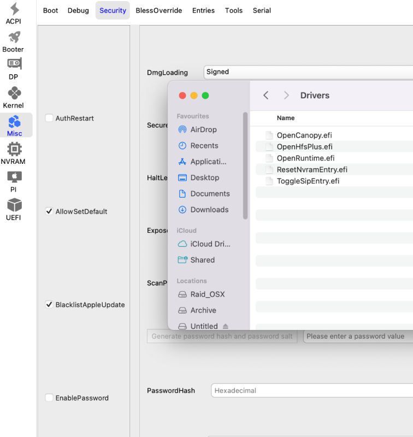Go forward in the Drivers file dialog
The height and width of the screenshot is (437, 413).
click(x=286, y=95)
